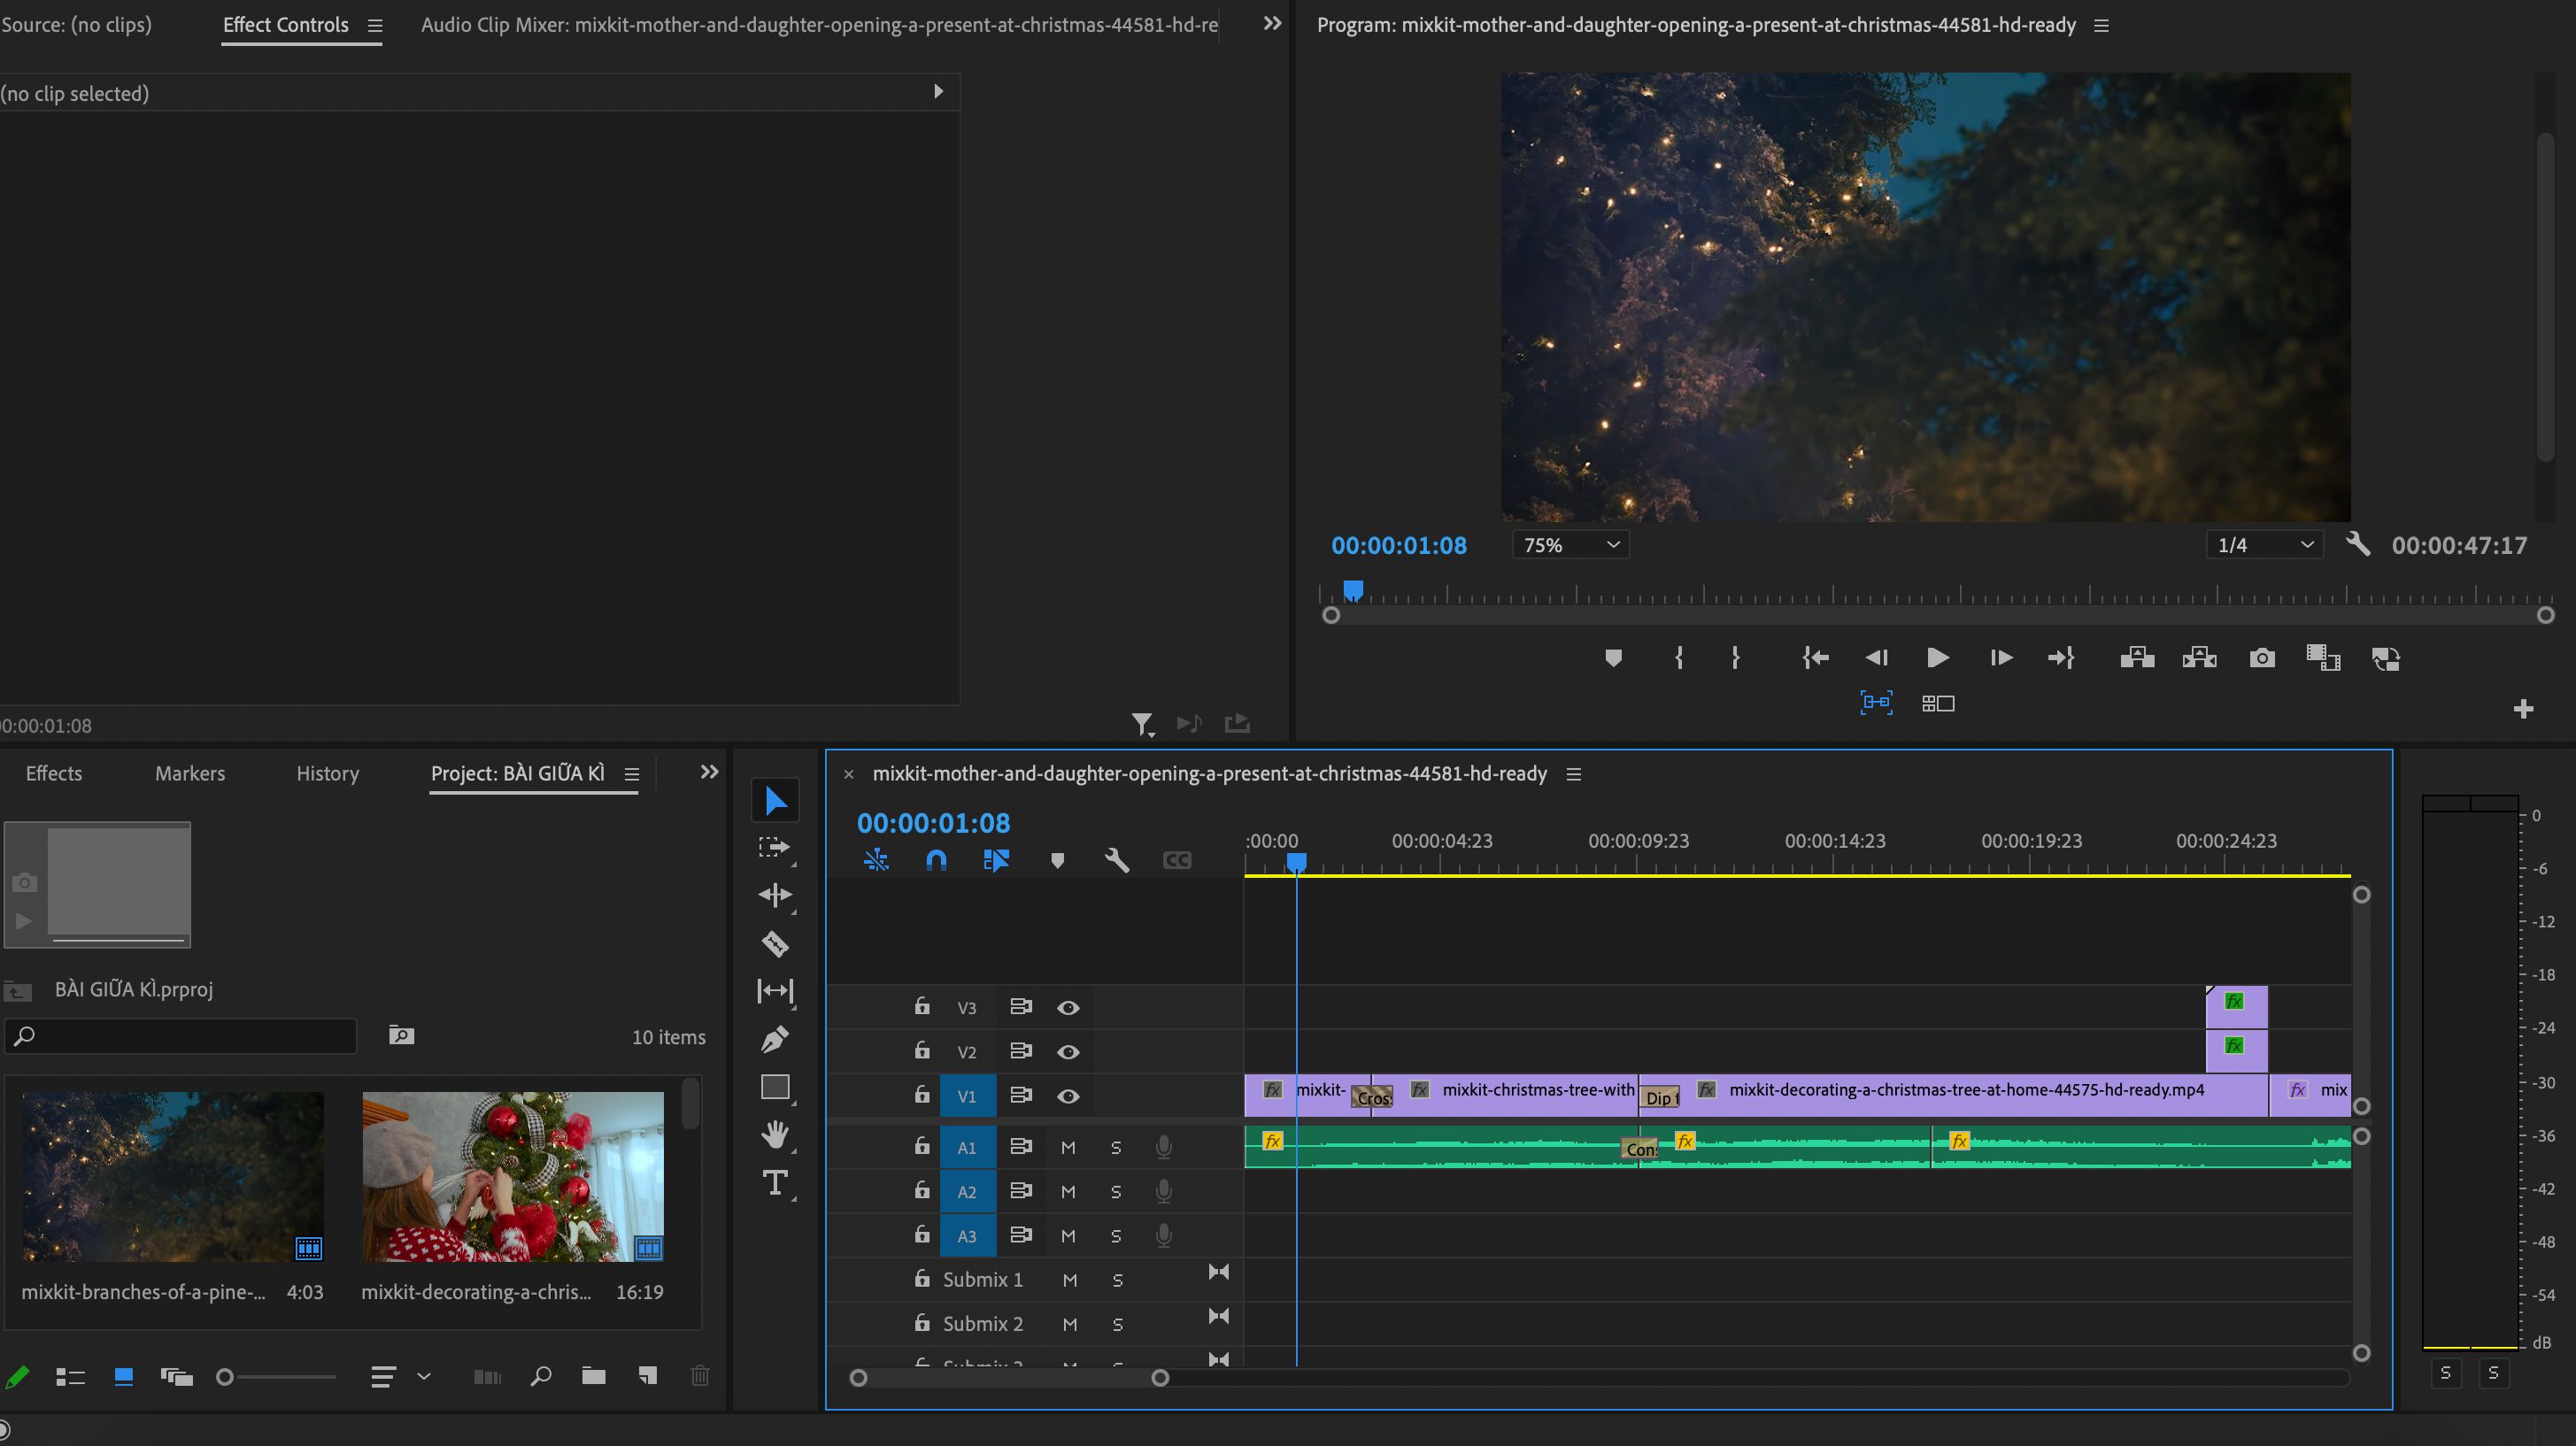Open the 1/4 playback resolution dropdown
The width and height of the screenshot is (2576, 1446).
pos(2265,545)
